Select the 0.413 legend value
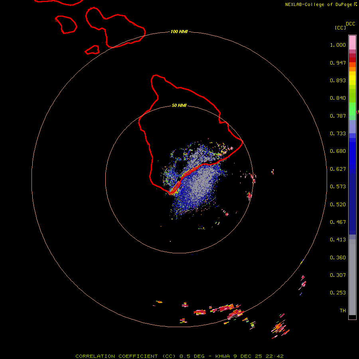 point(338,240)
